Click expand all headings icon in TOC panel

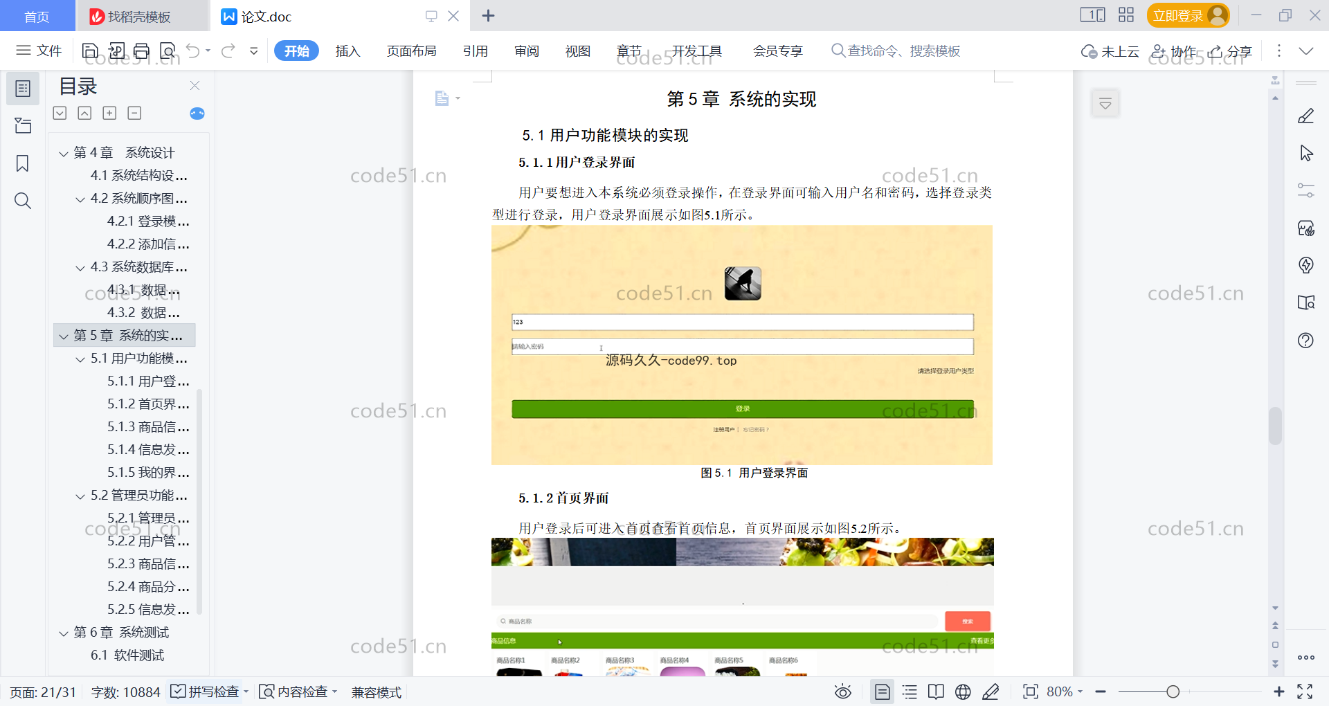(60, 113)
